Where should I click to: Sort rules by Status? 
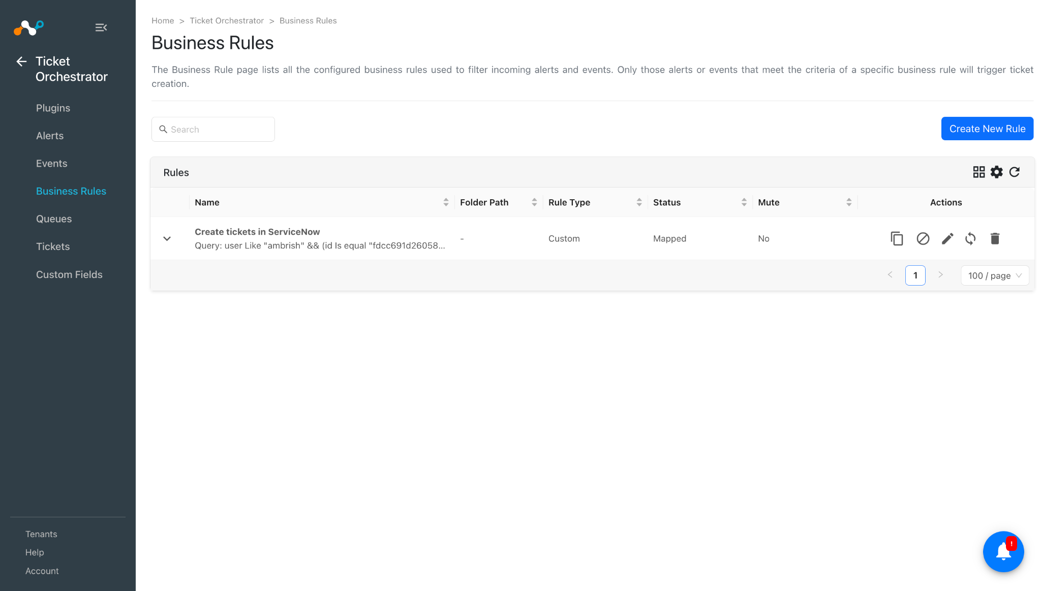744,202
